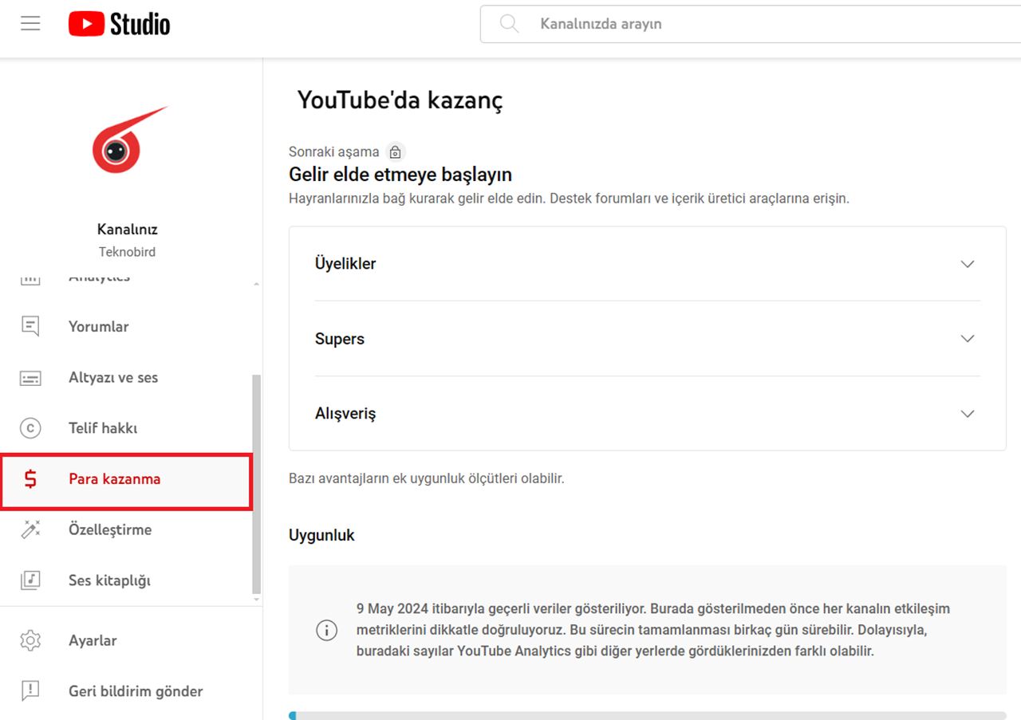Click the 'Gelir elde etmeye başlayın' heading
The width and height of the screenshot is (1021, 720).
click(400, 175)
